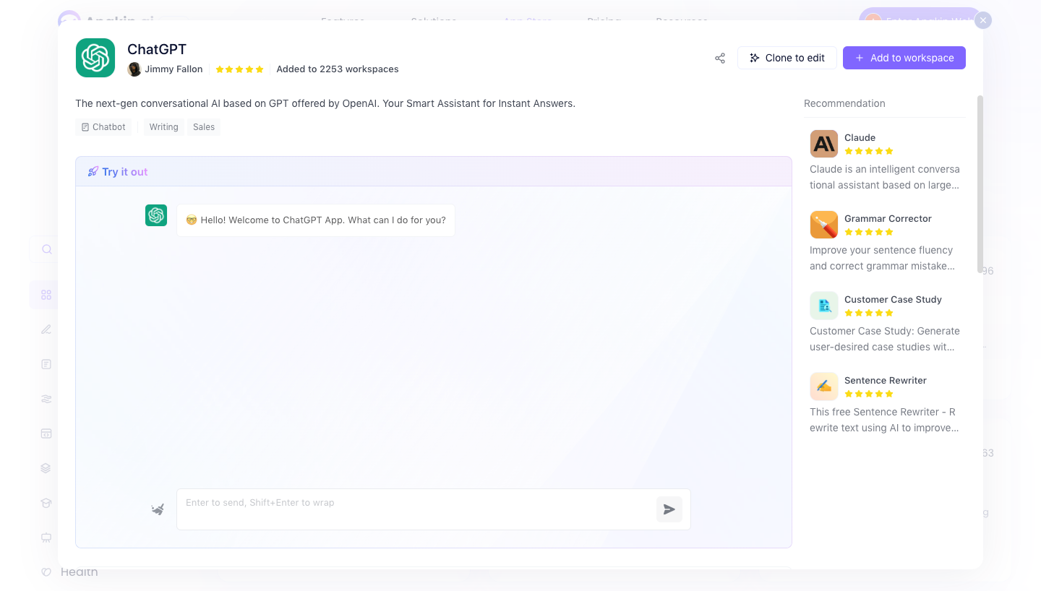Screen dimensions: 1041x591
Task: Open the share icon menu
Action: 720,58
